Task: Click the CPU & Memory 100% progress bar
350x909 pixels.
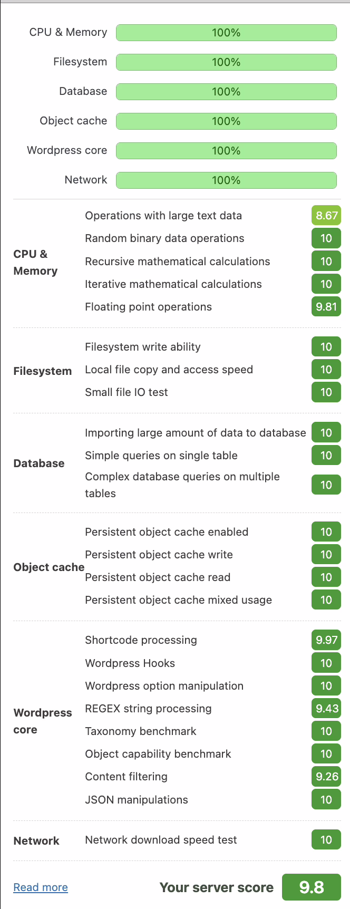Action: coord(226,33)
